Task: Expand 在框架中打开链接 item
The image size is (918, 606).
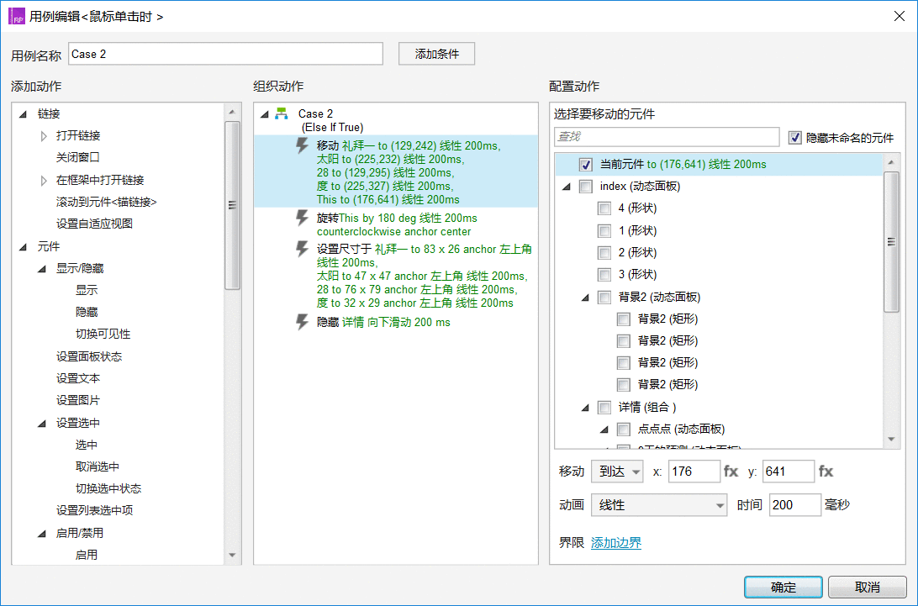Action: pos(44,181)
